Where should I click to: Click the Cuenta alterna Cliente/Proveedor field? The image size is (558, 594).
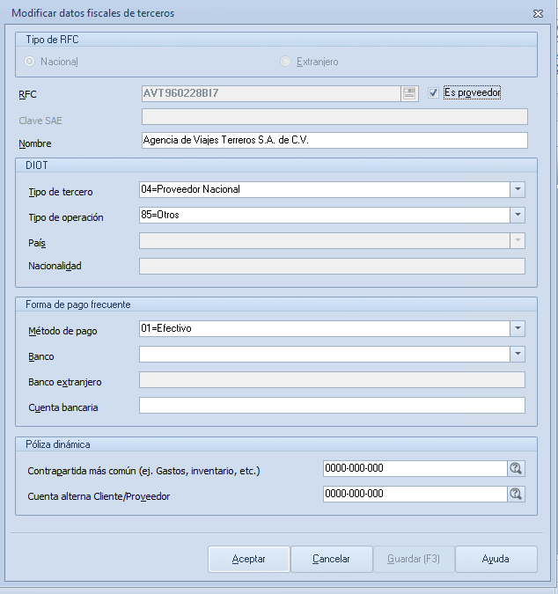coord(415,494)
